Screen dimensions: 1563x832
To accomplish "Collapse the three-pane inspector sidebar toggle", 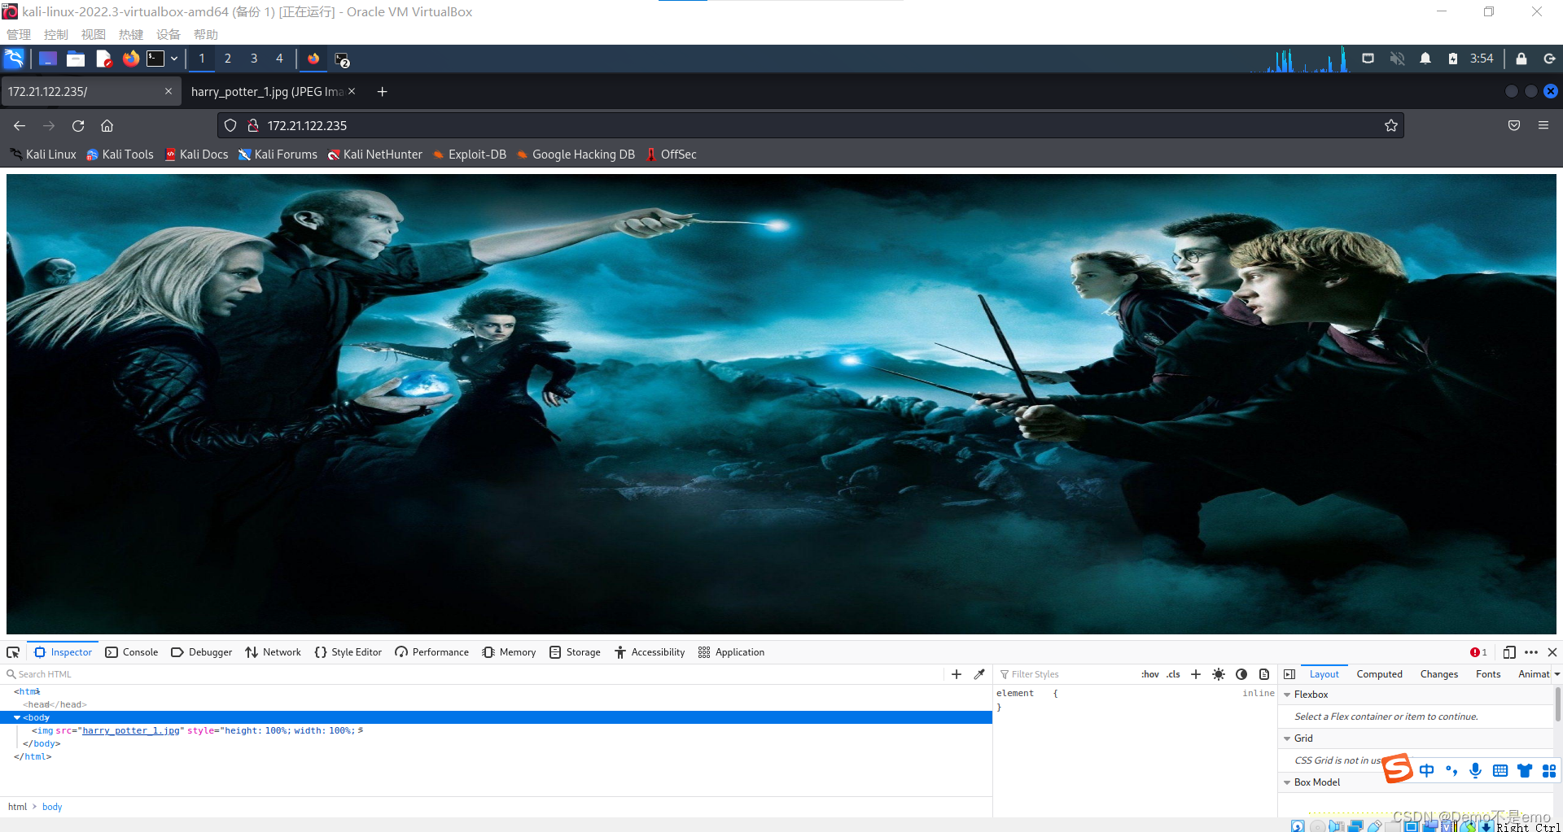I will (1289, 674).
